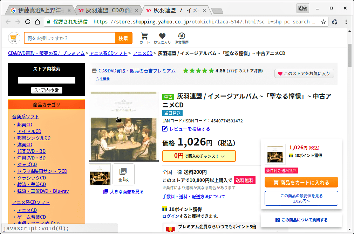Select the small album thumbnail below the image
Screen dimensions: 354x234
point(100,174)
